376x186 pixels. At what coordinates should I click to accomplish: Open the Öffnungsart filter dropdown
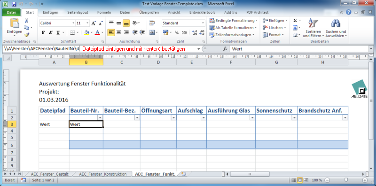[x=173, y=117]
